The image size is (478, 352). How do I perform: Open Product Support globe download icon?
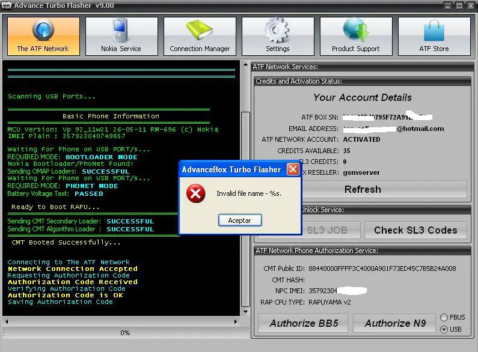coord(355,29)
